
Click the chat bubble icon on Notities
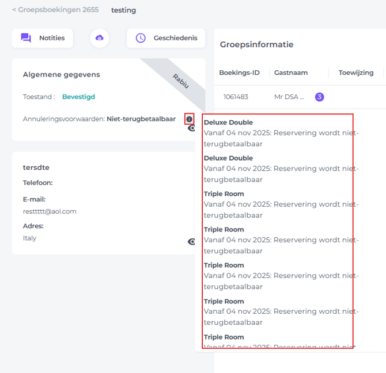(26, 38)
